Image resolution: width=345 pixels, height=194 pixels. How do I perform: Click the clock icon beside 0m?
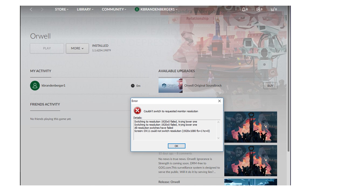pyautogui.click(x=133, y=86)
